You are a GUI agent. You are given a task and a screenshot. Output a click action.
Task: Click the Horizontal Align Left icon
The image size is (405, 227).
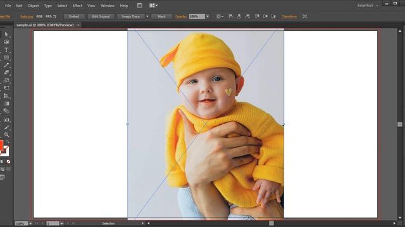(231, 16)
